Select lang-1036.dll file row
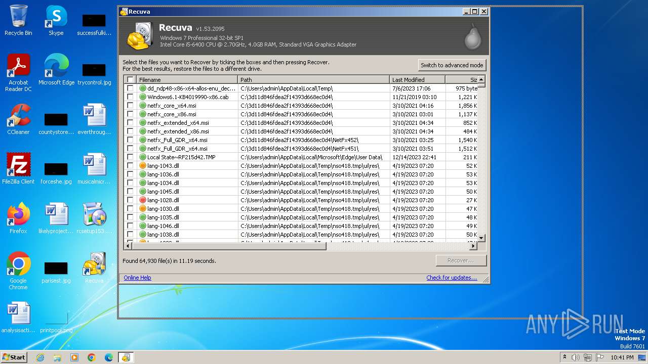The image size is (648, 364). pyautogui.click(x=301, y=174)
